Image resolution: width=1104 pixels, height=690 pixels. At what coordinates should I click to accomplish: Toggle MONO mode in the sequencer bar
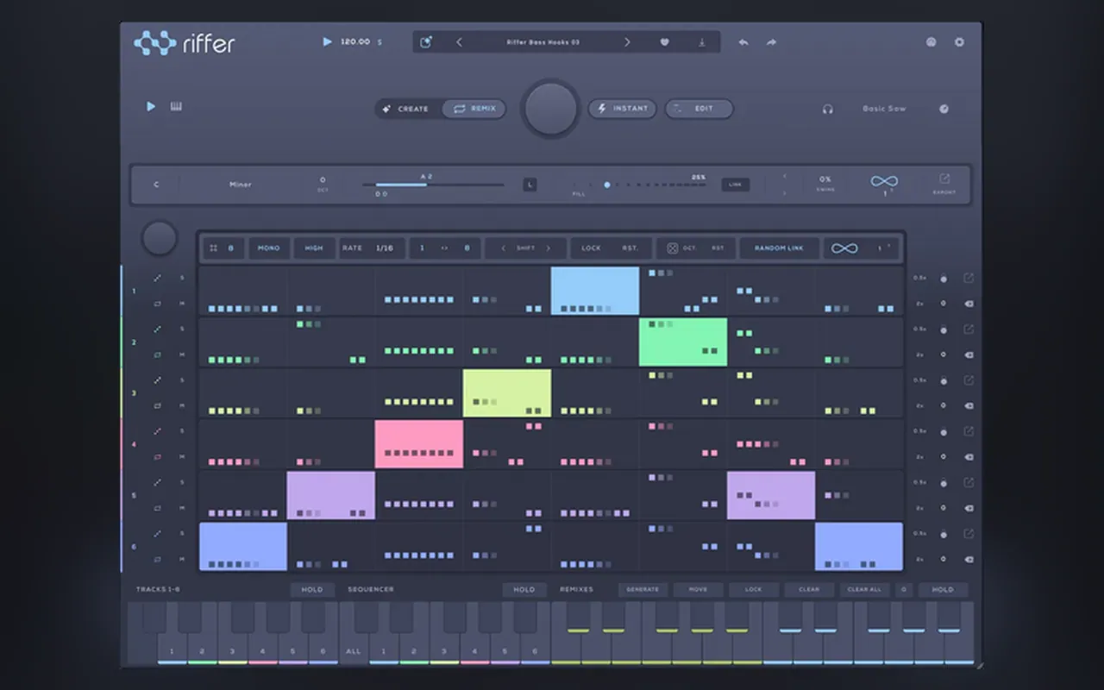[268, 248]
